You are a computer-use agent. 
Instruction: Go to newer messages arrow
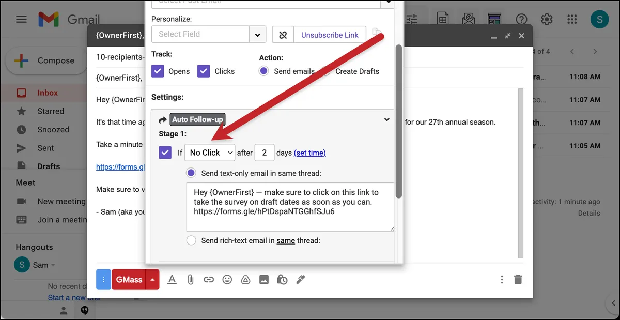[x=572, y=51]
